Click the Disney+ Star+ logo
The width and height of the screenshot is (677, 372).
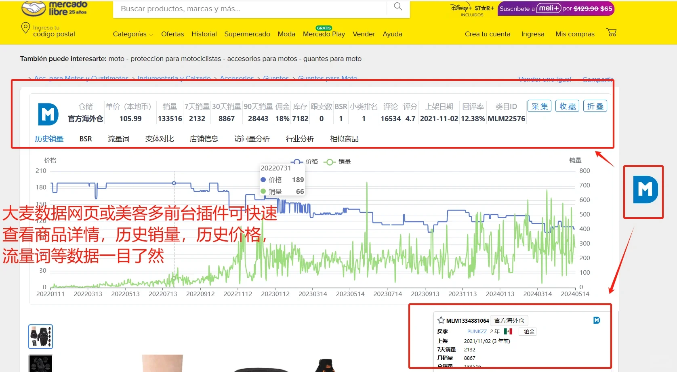pyautogui.click(x=472, y=10)
